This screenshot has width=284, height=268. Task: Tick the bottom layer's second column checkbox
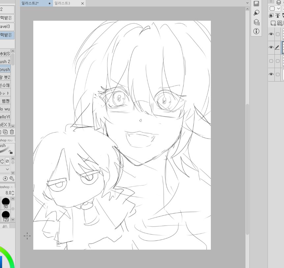[x=277, y=74]
